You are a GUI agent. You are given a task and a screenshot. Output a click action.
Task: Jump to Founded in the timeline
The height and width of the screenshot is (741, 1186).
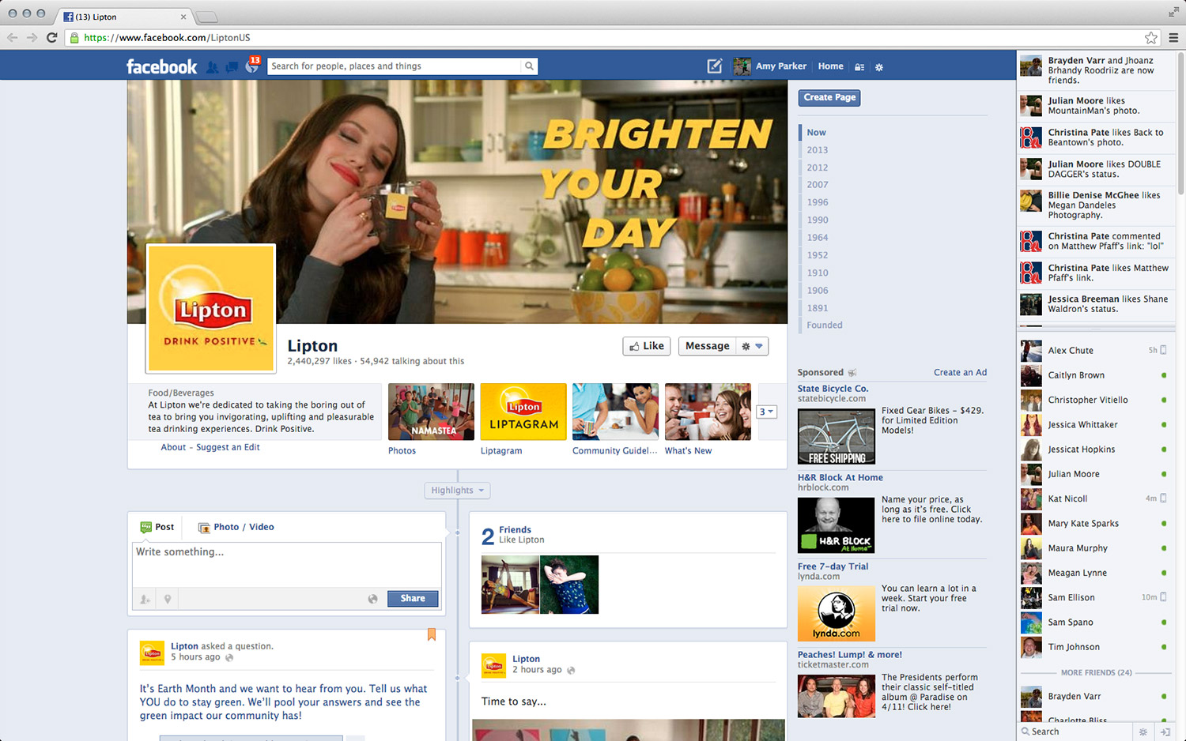point(825,325)
